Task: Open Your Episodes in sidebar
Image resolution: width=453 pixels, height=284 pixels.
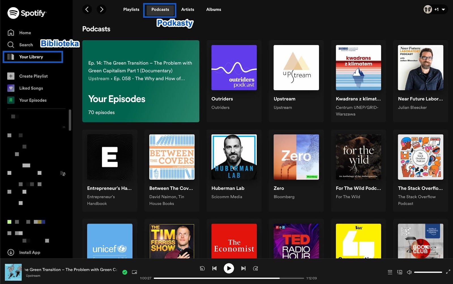Action: click(x=33, y=100)
